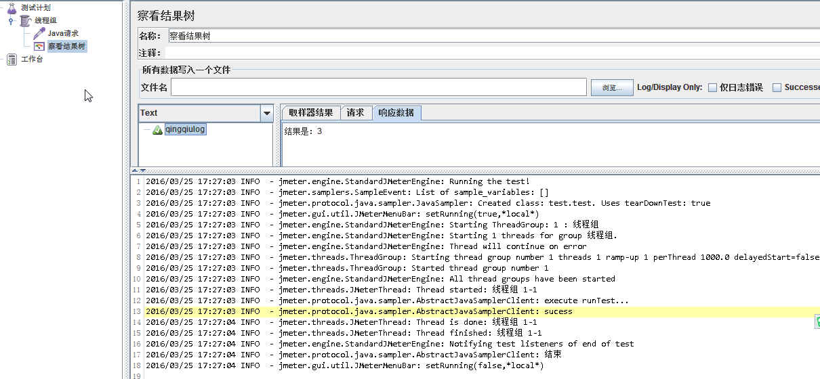Select Java请求 in the test plan tree
Viewport: 820px width, 379px height.
pyautogui.click(x=63, y=33)
